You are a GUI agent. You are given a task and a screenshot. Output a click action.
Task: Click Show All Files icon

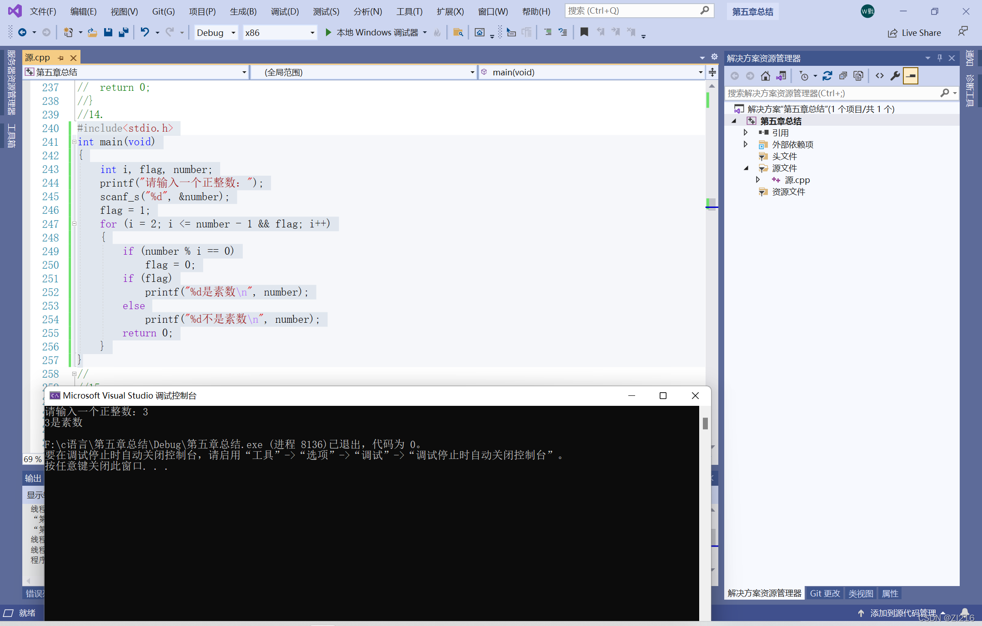tap(858, 76)
